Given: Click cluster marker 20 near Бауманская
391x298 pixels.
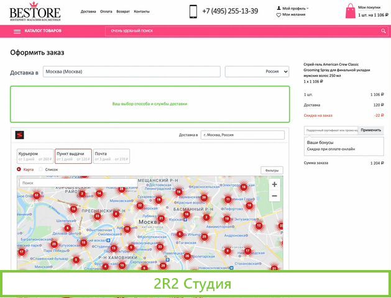Looking at the screenshot, I should [x=204, y=197].
